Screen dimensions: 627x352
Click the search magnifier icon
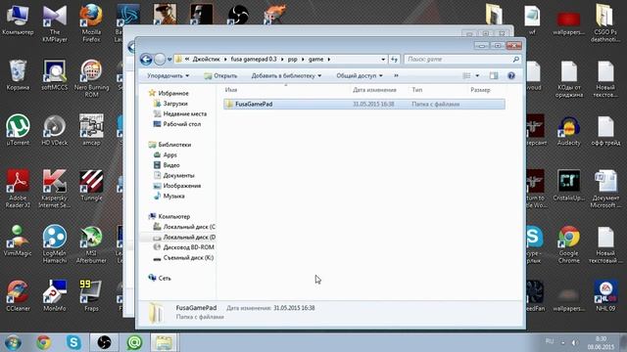tap(516, 60)
